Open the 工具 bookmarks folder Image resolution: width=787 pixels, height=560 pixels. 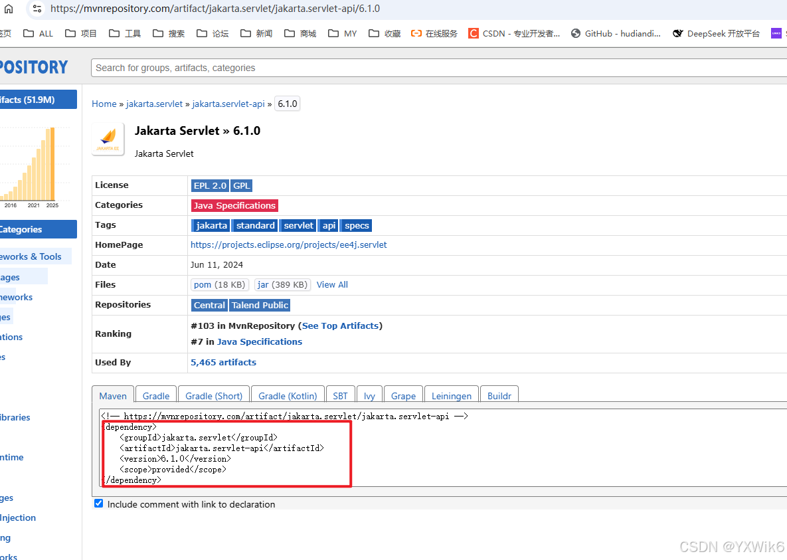click(x=125, y=34)
